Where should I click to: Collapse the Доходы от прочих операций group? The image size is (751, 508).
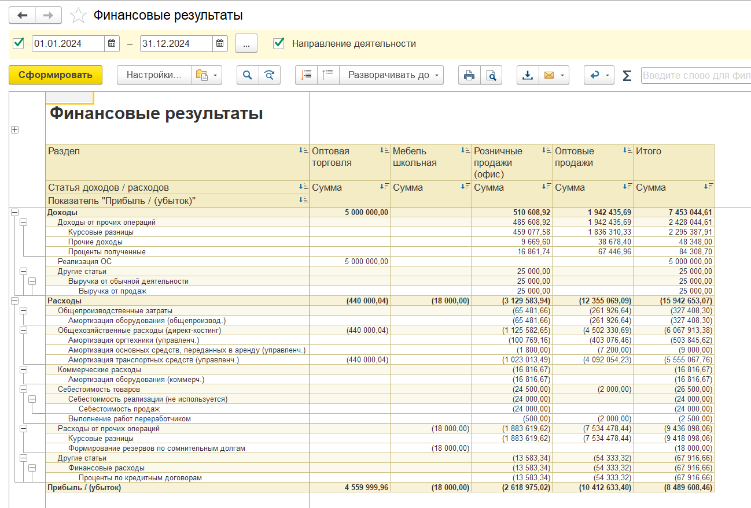tap(23, 223)
